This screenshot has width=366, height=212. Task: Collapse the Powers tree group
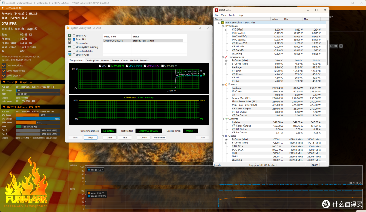223,84
